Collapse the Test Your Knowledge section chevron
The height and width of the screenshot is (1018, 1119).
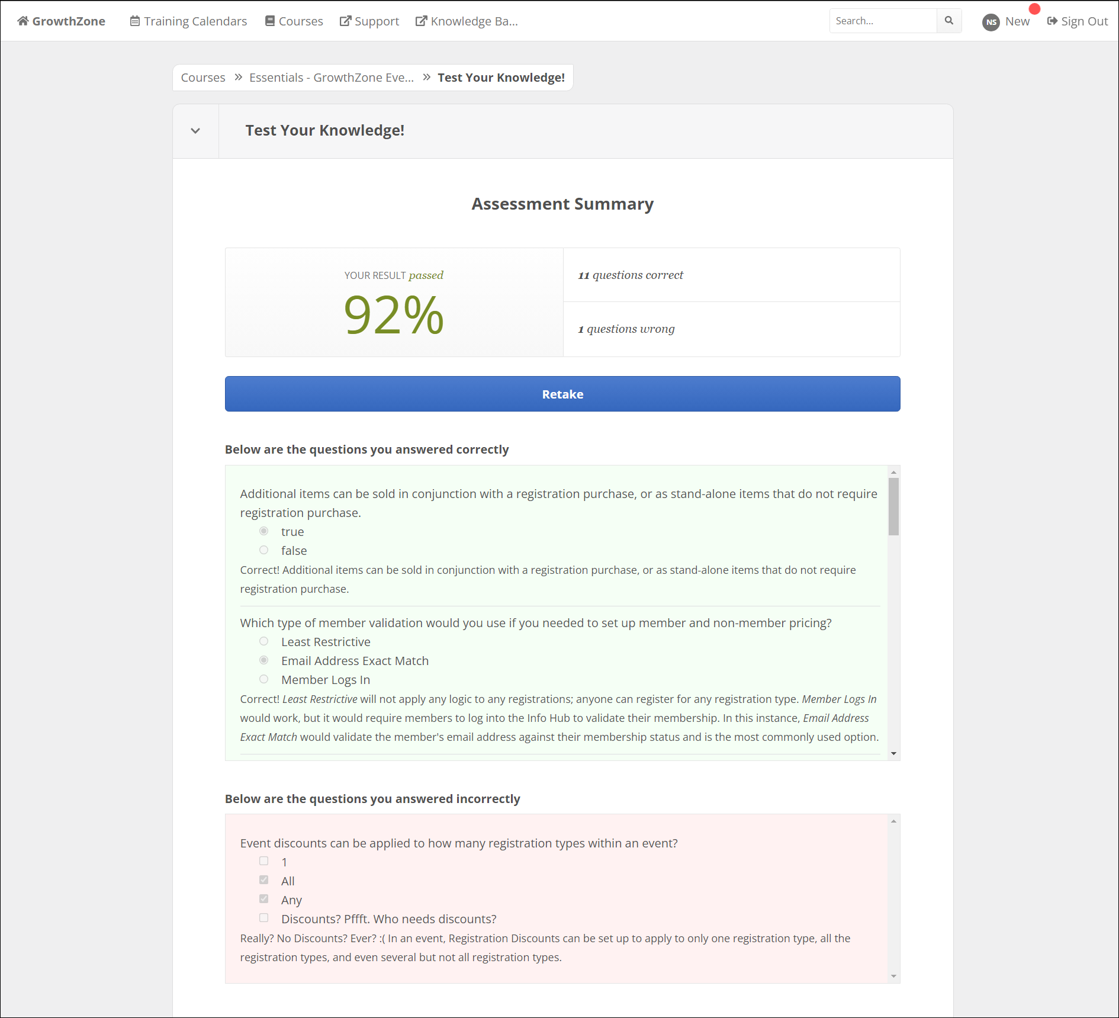coord(195,131)
